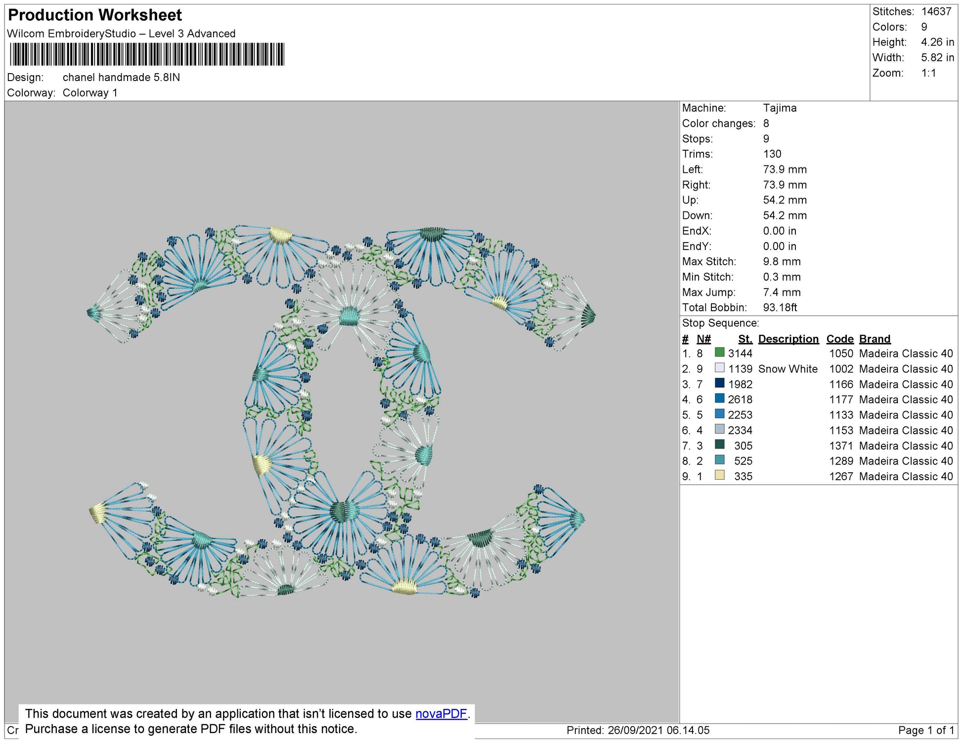This screenshot has height=743, width=962.
Task: Click the Stop Sequence heading
Action: [x=720, y=323]
